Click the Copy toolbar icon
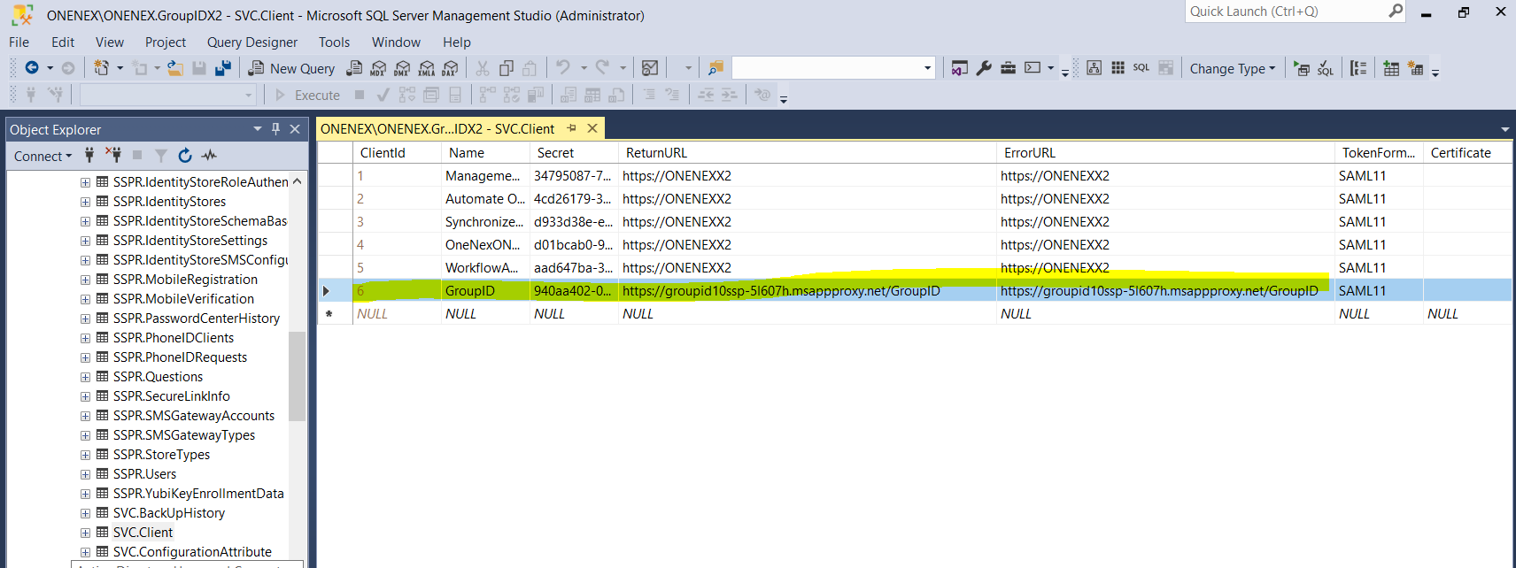The height and width of the screenshot is (568, 1516). tap(506, 68)
